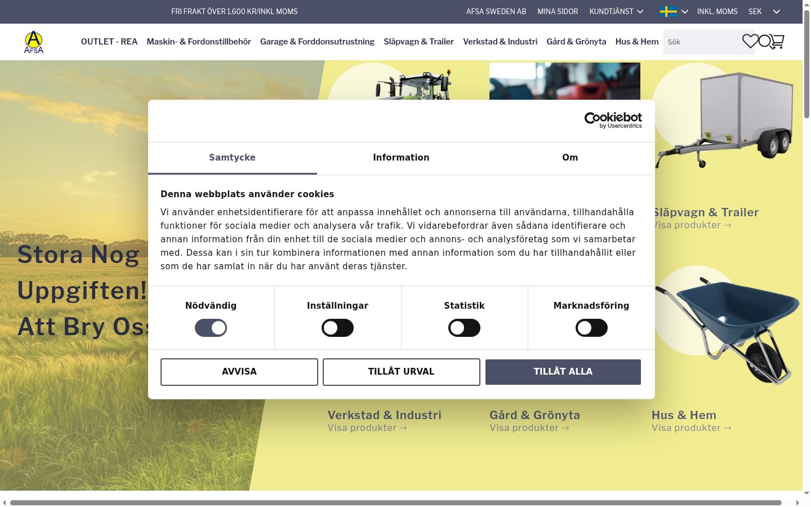Open the wheelbarrow product image
The width and height of the screenshot is (811, 507).
[727, 330]
